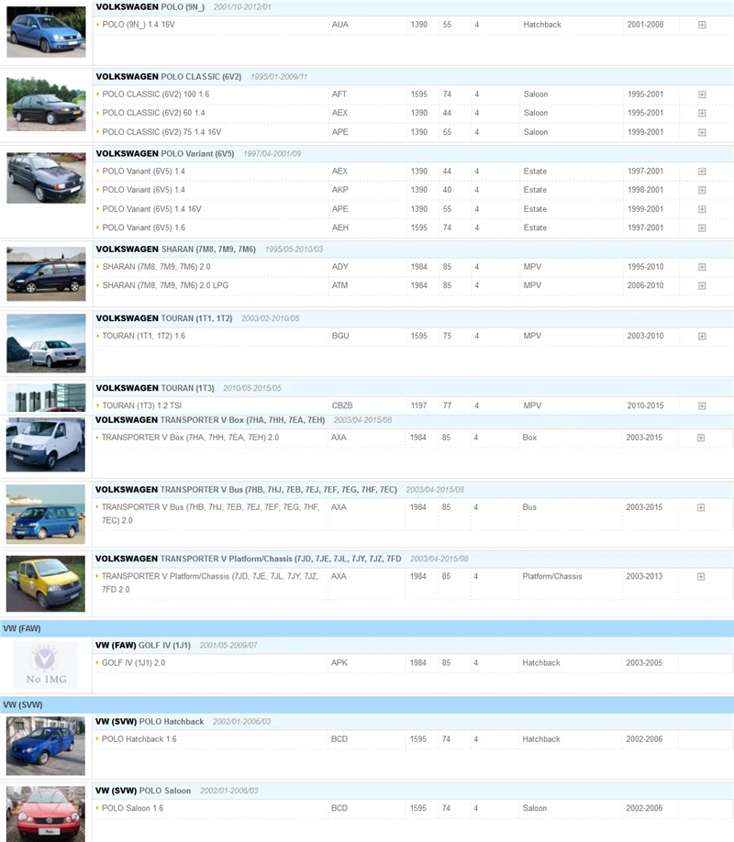This screenshot has height=842, width=734.
Task: Expand SHARAN 2.0 LPG row details
Action: click(x=702, y=285)
